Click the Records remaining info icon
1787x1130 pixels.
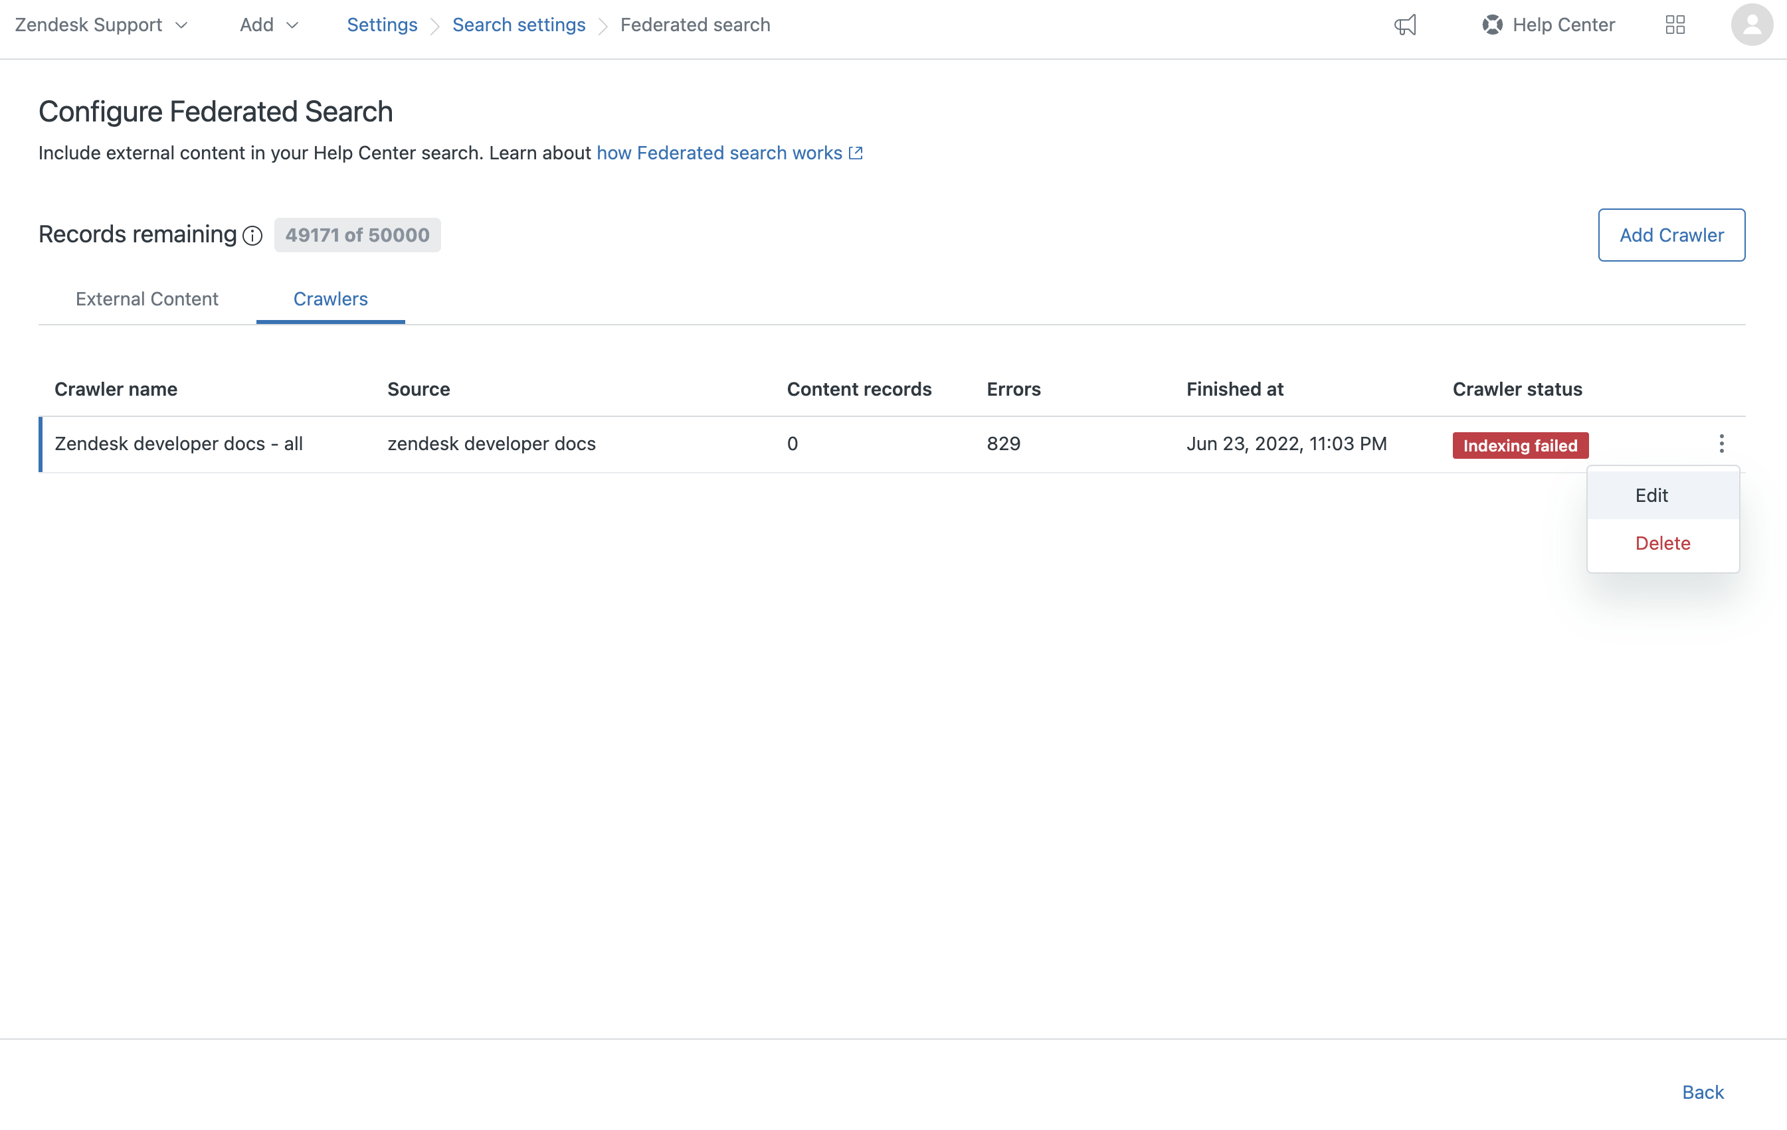tap(252, 236)
